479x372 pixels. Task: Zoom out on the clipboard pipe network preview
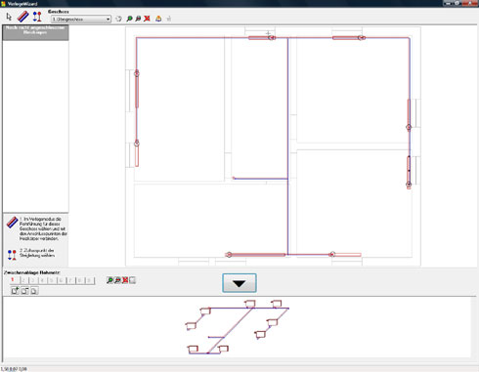(x=117, y=280)
